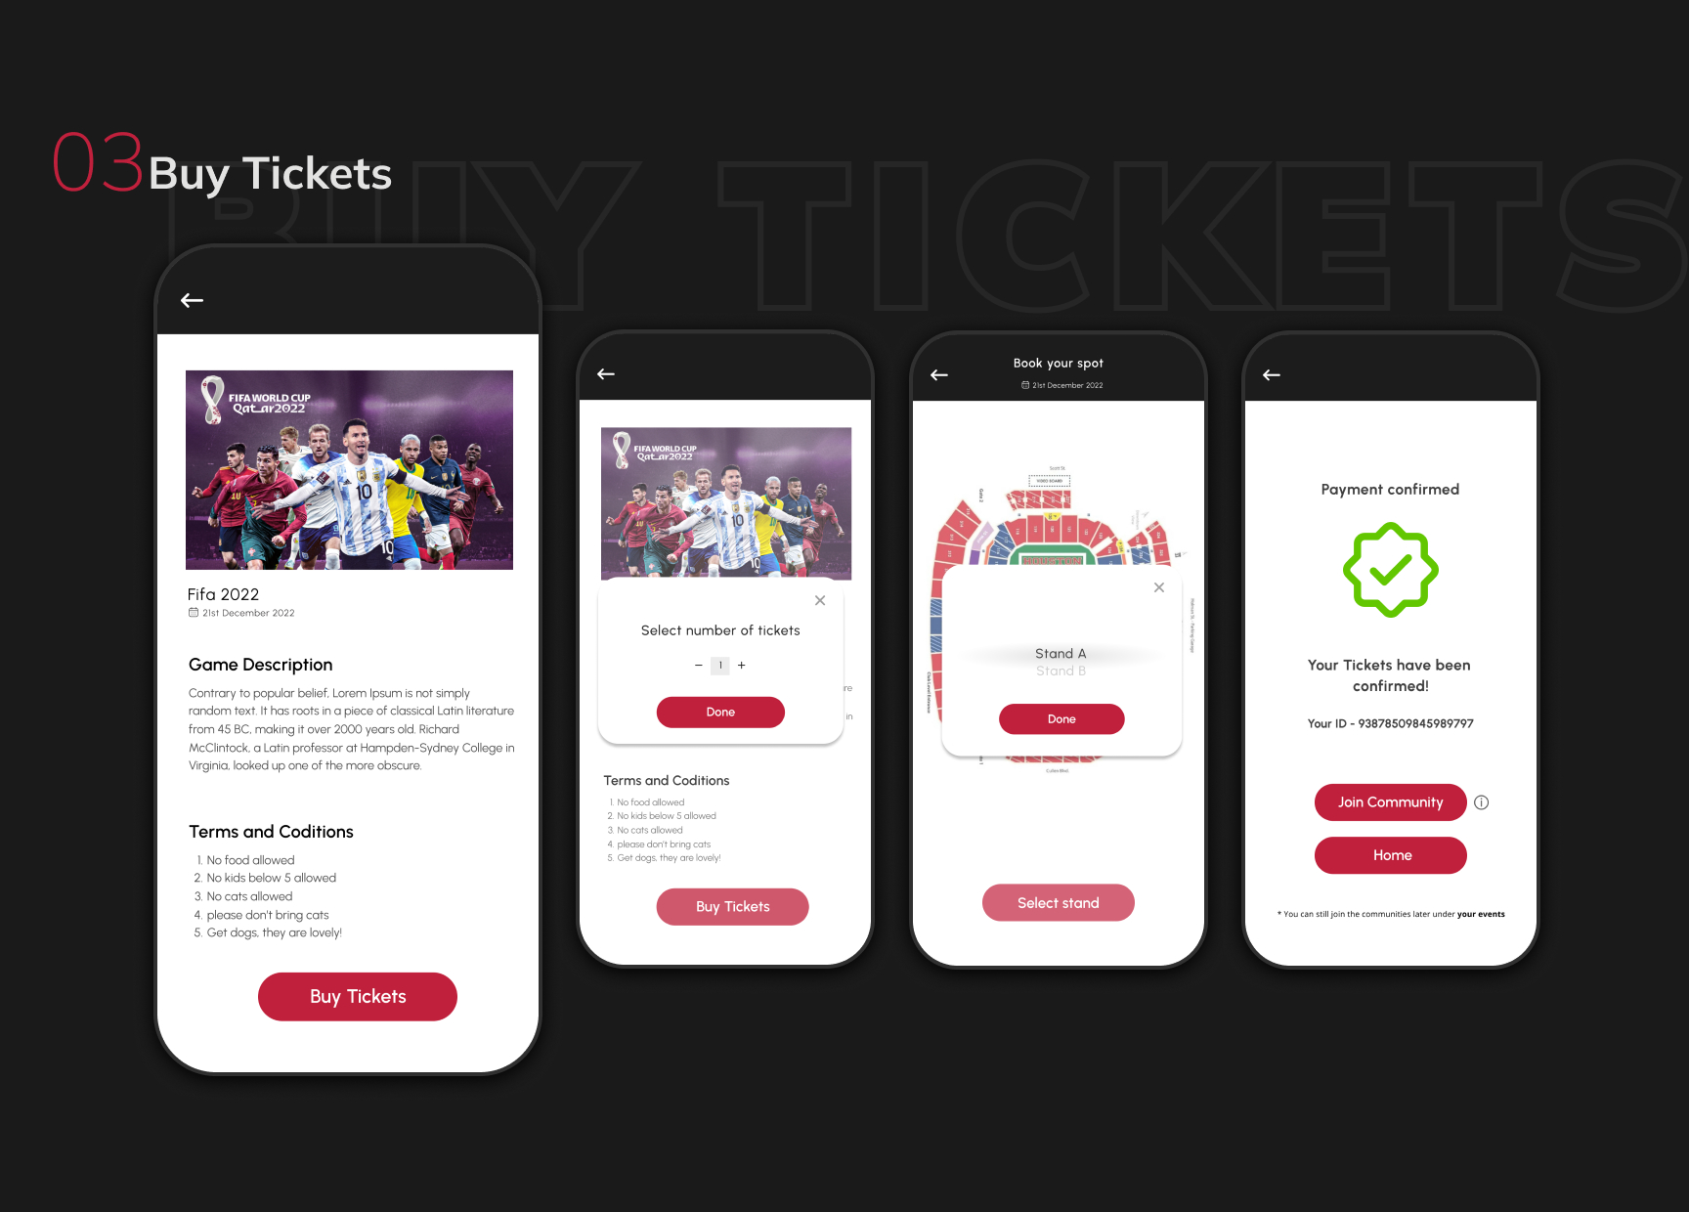Click the Select stand button
The width and height of the screenshot is (1689, 1212).
click(1059, 903)
